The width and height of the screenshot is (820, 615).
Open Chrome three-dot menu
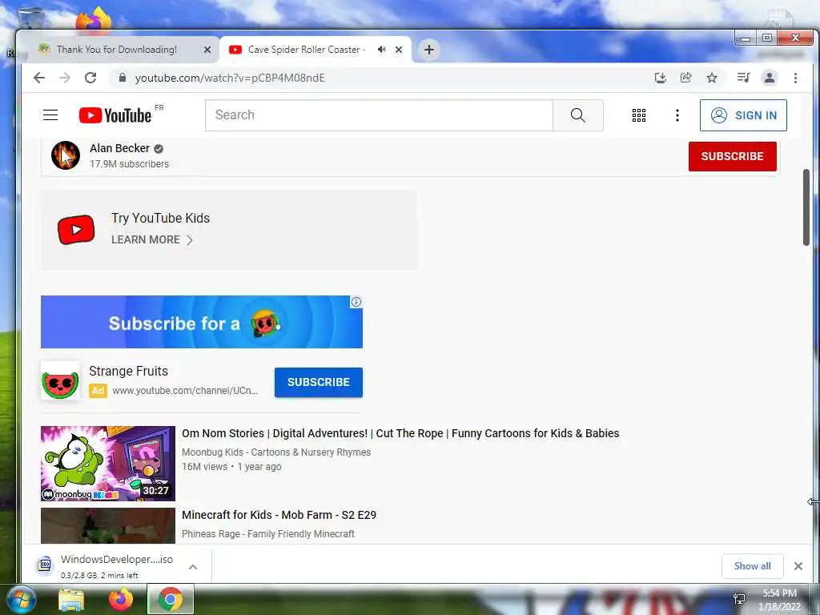point(795,78)
